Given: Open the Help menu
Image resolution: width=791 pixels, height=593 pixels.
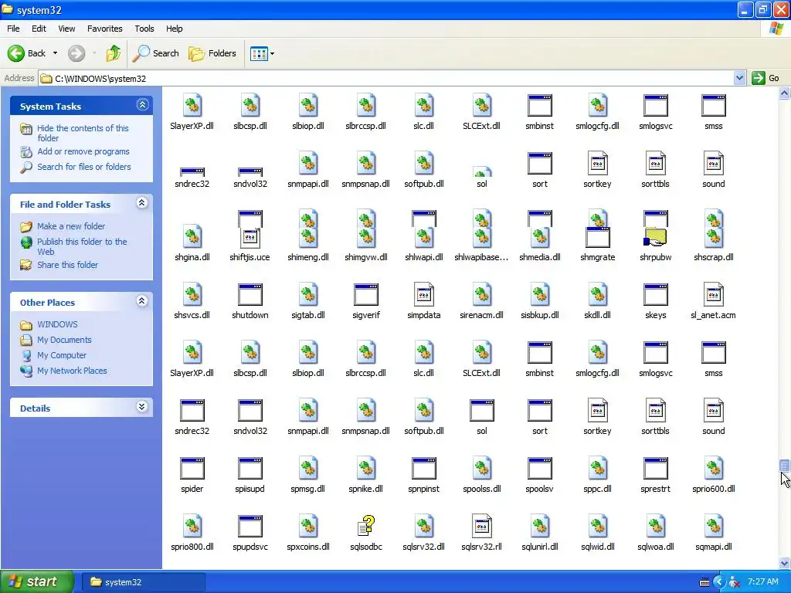Looking at the screenshot, I should tap(174, 29).
